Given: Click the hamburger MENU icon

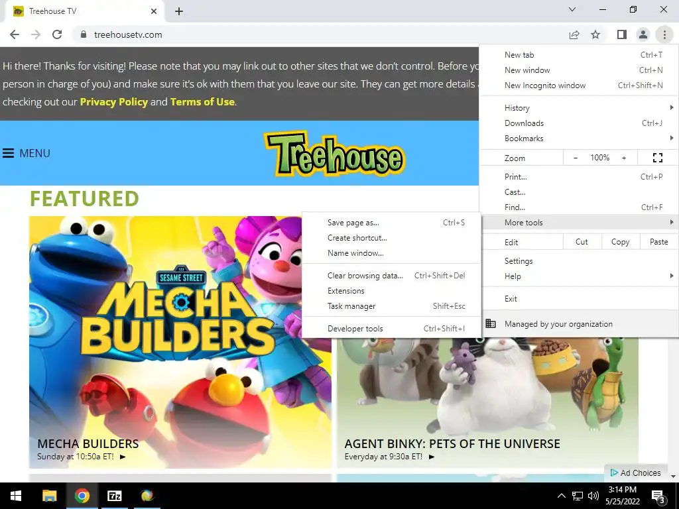Looking at the screenshot, I should point(8,153).
